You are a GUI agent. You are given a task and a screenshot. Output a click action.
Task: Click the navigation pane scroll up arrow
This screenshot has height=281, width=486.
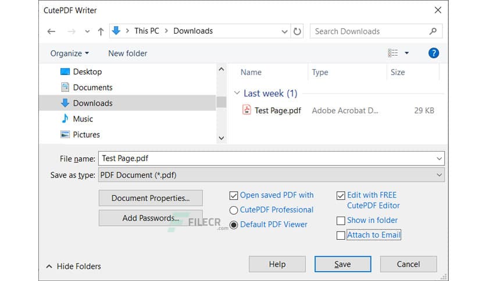[x=221, y=69]
